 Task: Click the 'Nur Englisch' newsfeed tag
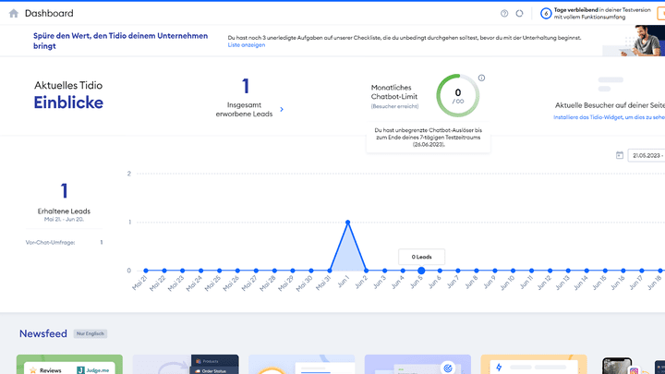(90, 333)
